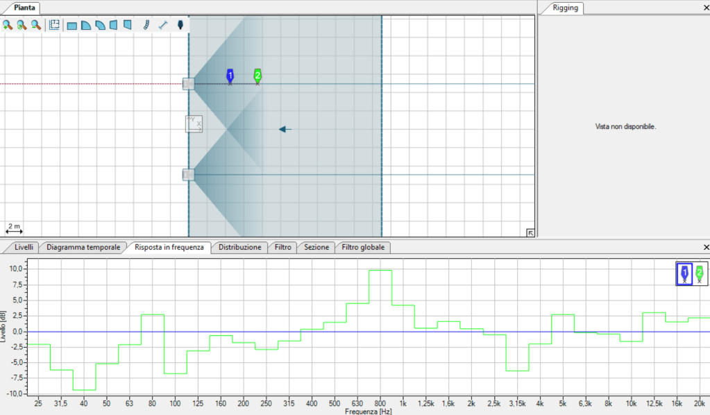
Task: Open the Diagramma temporale tab
Action: point(83,247)
